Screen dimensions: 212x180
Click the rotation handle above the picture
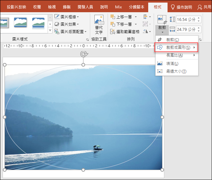coord(84,54)
